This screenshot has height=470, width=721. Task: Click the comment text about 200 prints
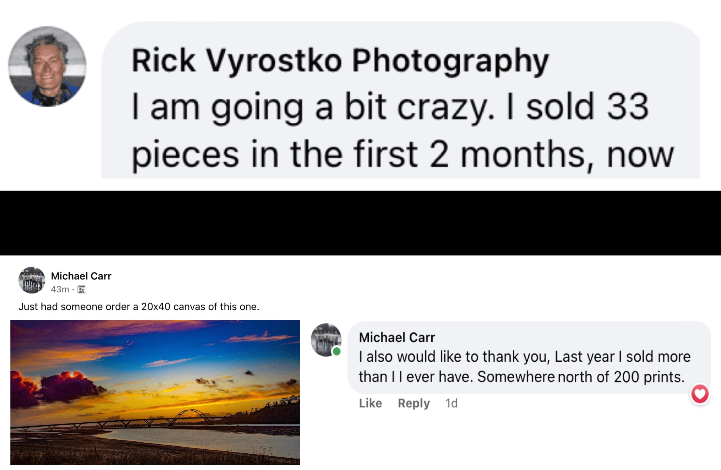(x=522, y=367)
